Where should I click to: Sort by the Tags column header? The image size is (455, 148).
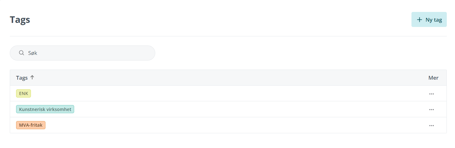coord(22,78)
